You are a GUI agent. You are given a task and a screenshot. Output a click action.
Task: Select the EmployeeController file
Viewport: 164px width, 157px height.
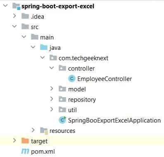pos(105,79)
